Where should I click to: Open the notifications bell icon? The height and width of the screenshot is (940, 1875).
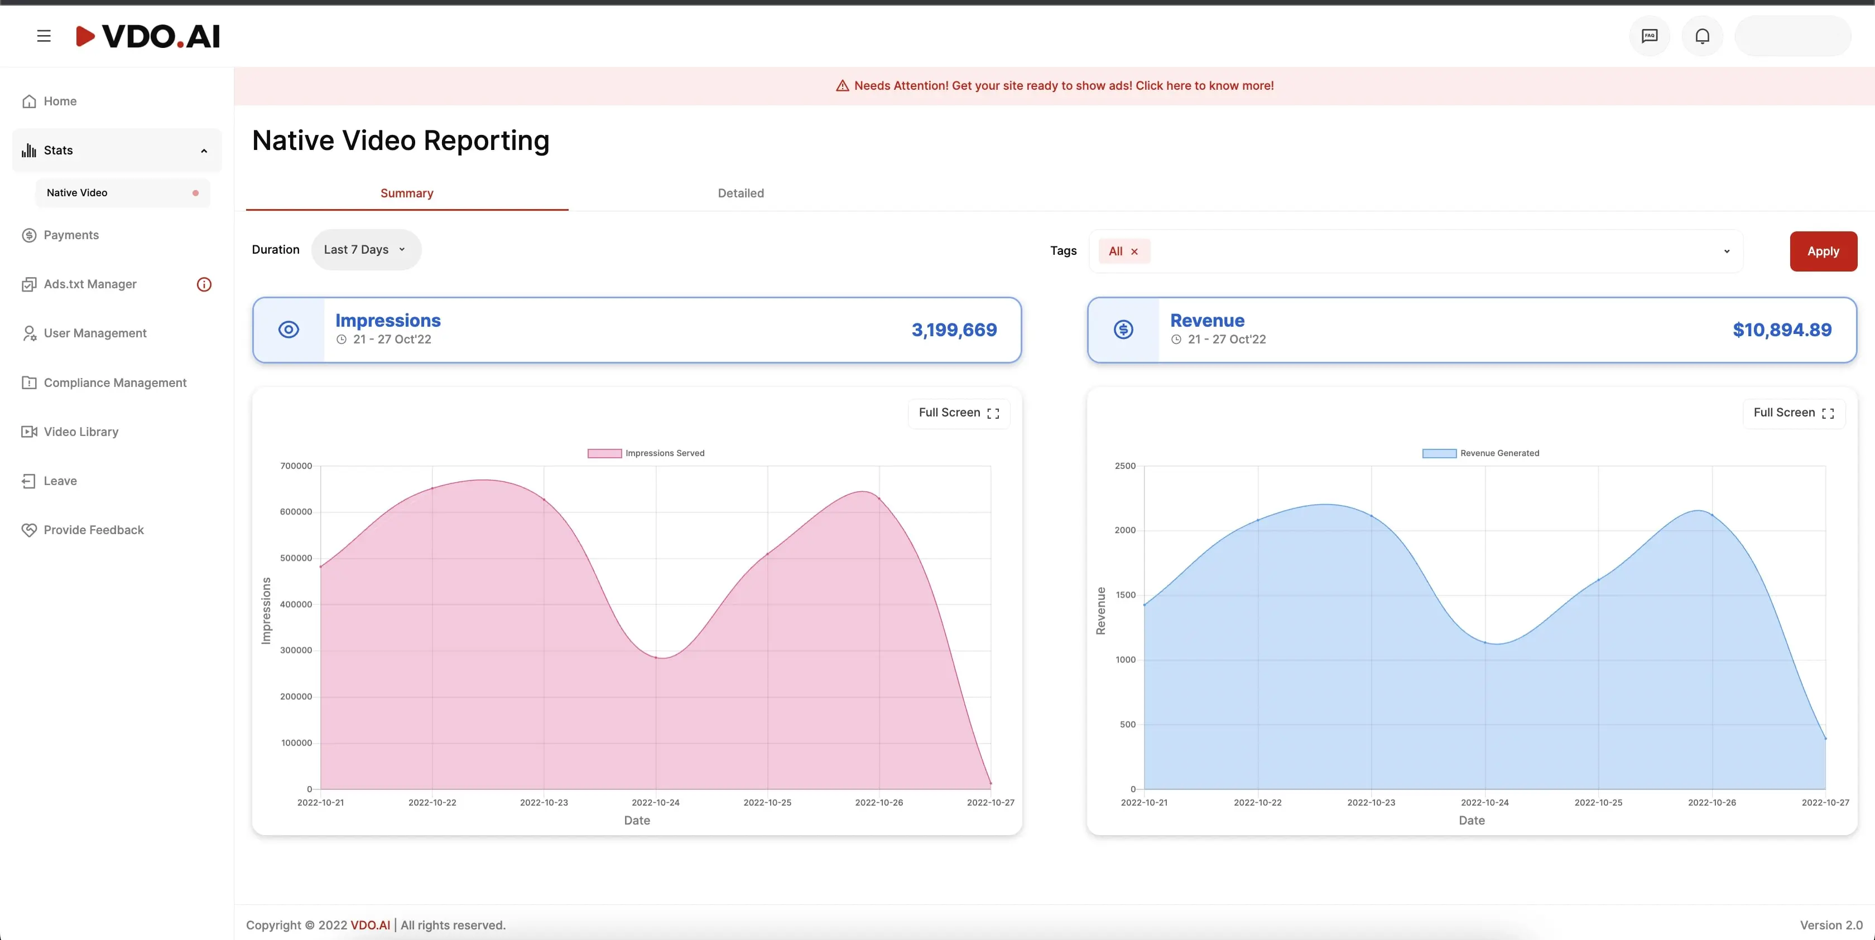click(x=1702, y=36)
